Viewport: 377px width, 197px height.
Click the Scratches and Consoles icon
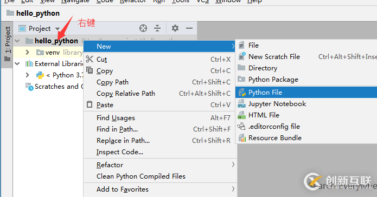(x=29, y=87)
